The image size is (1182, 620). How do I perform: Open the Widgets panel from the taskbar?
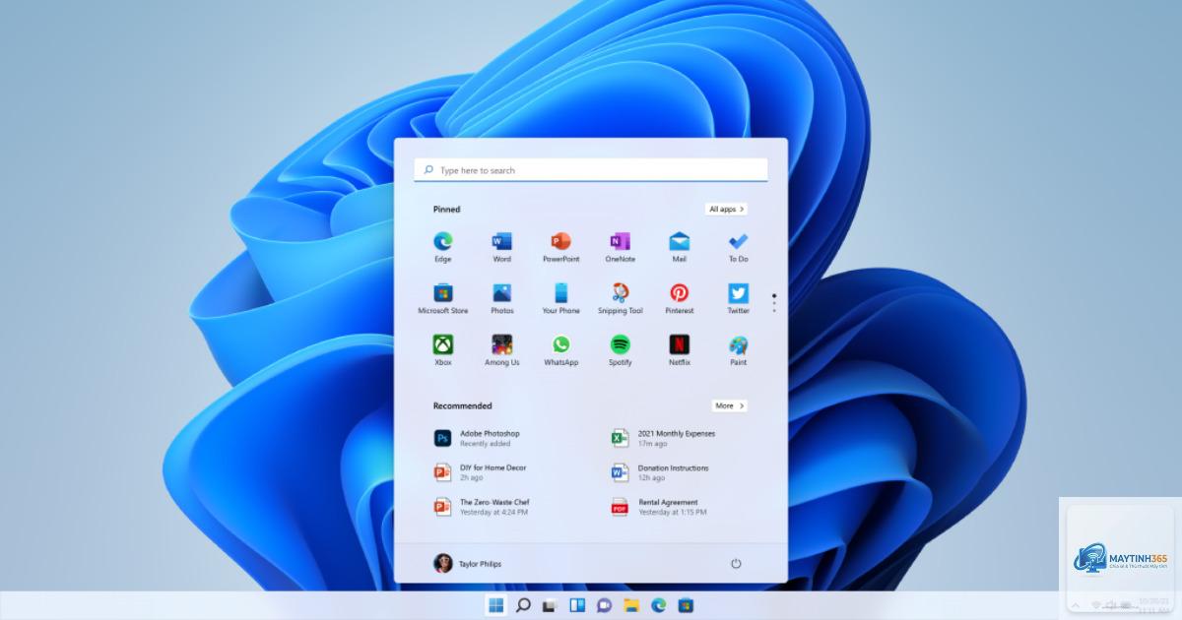pyautogui.click(x=577, y=605)
